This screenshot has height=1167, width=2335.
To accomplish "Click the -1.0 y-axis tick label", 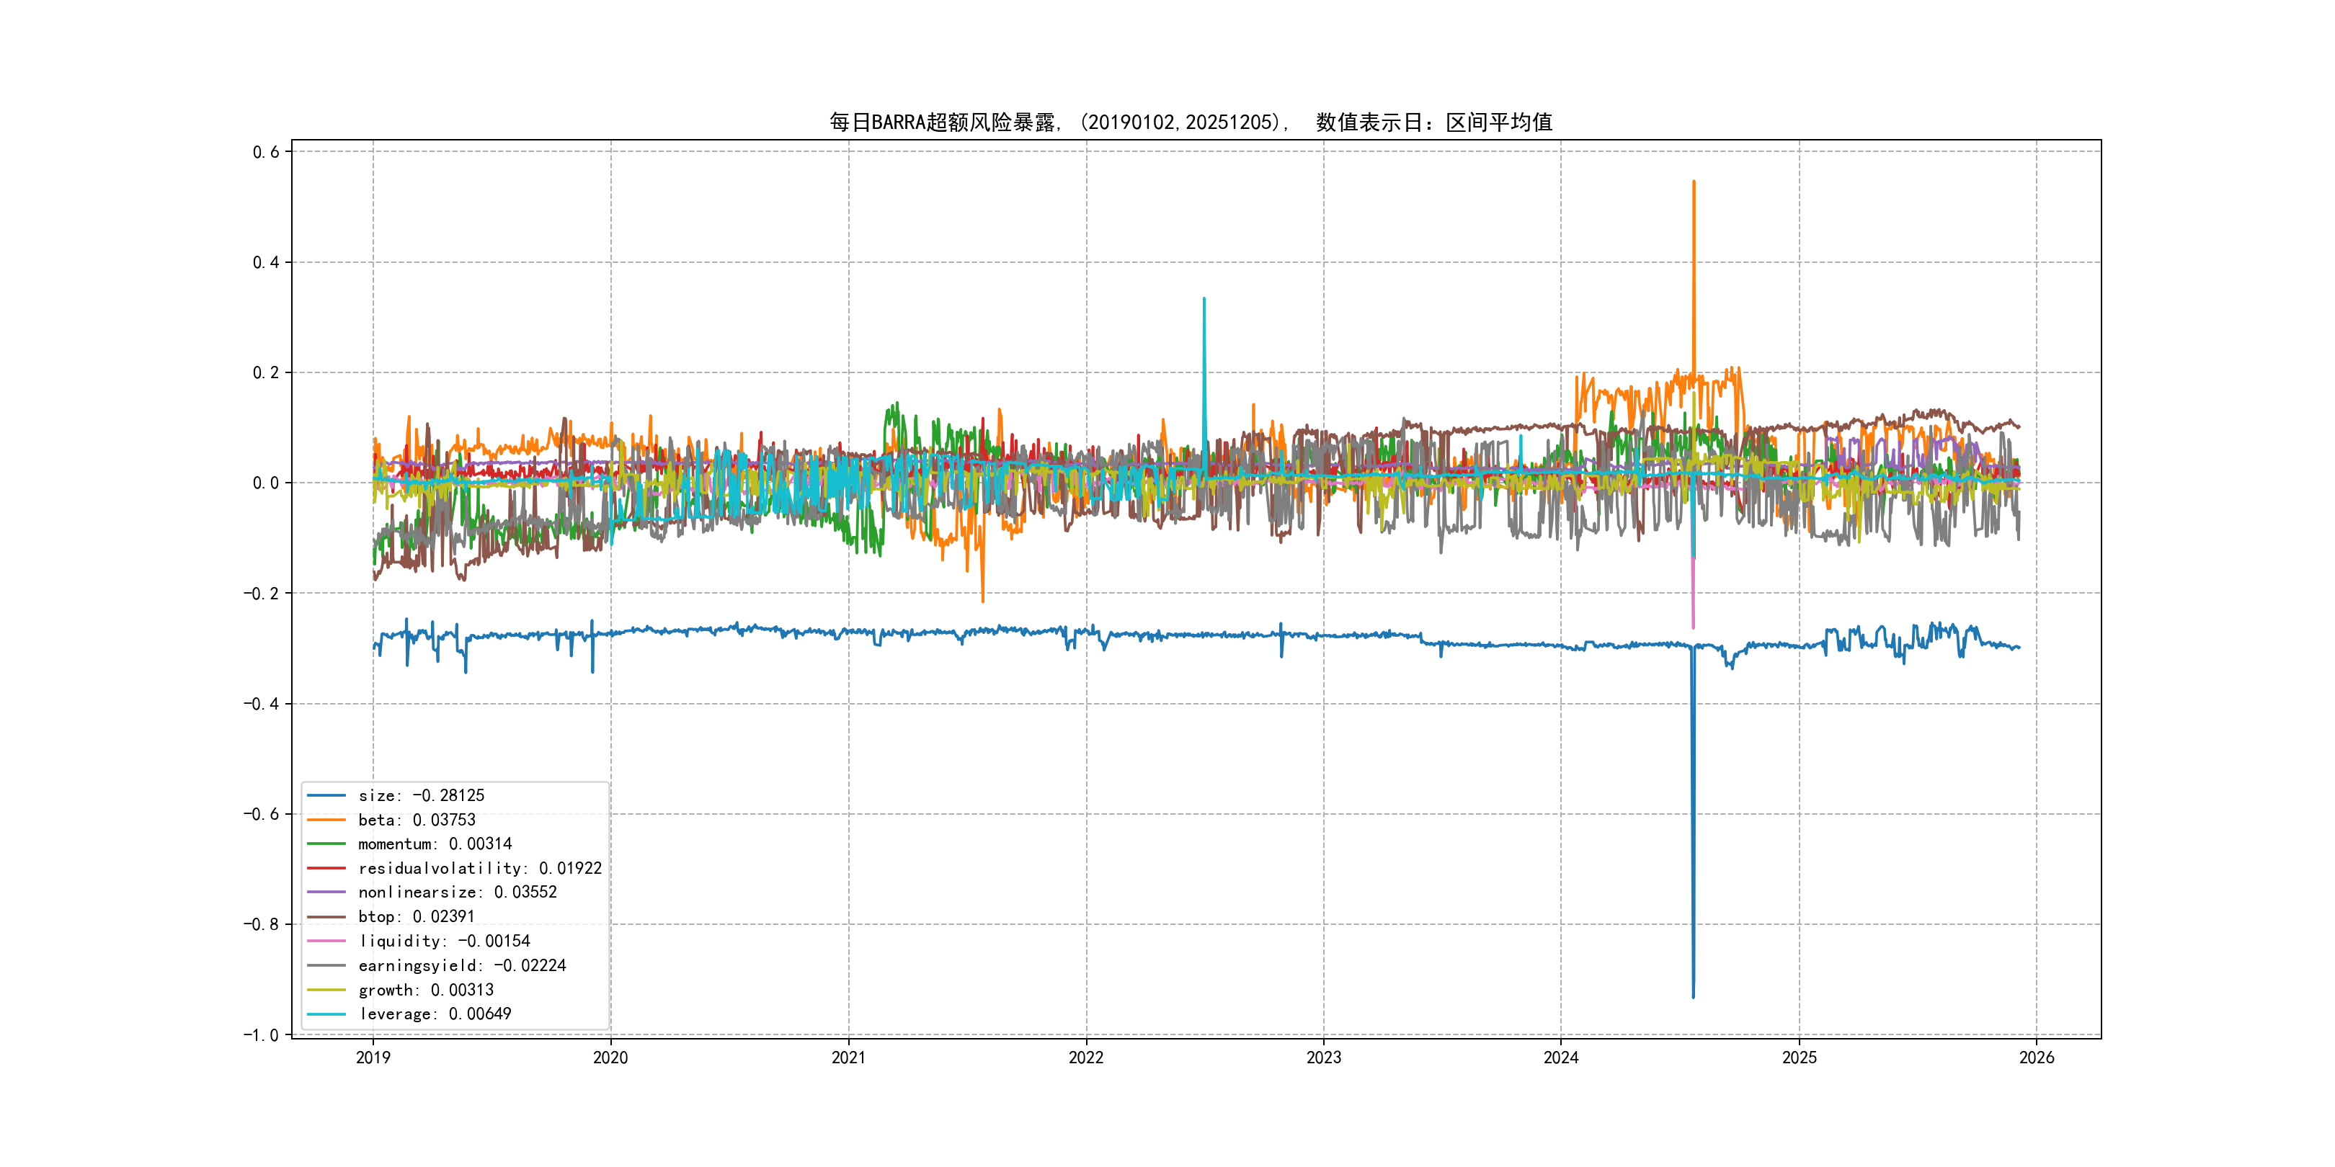I will point(261,1034).
